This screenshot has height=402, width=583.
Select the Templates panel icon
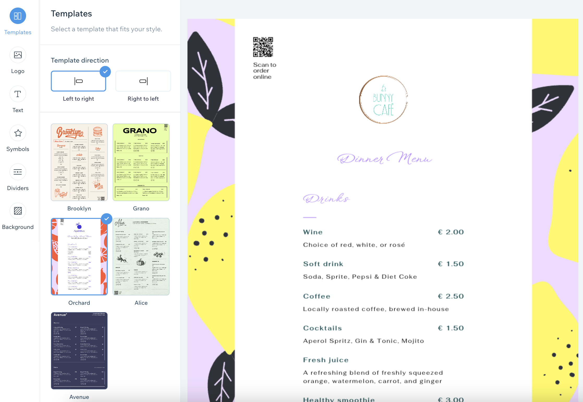tap(18, 16)
